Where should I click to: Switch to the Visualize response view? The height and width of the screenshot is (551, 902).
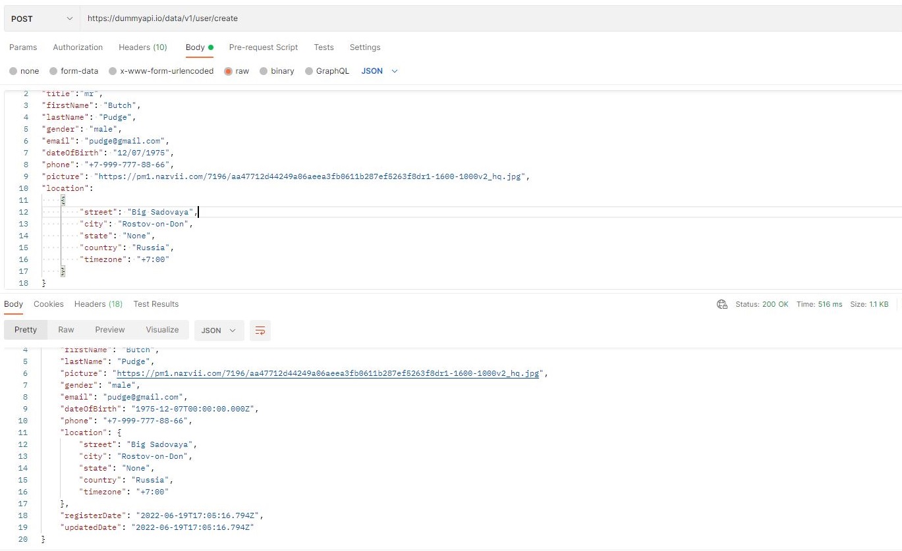pos(162,329)
